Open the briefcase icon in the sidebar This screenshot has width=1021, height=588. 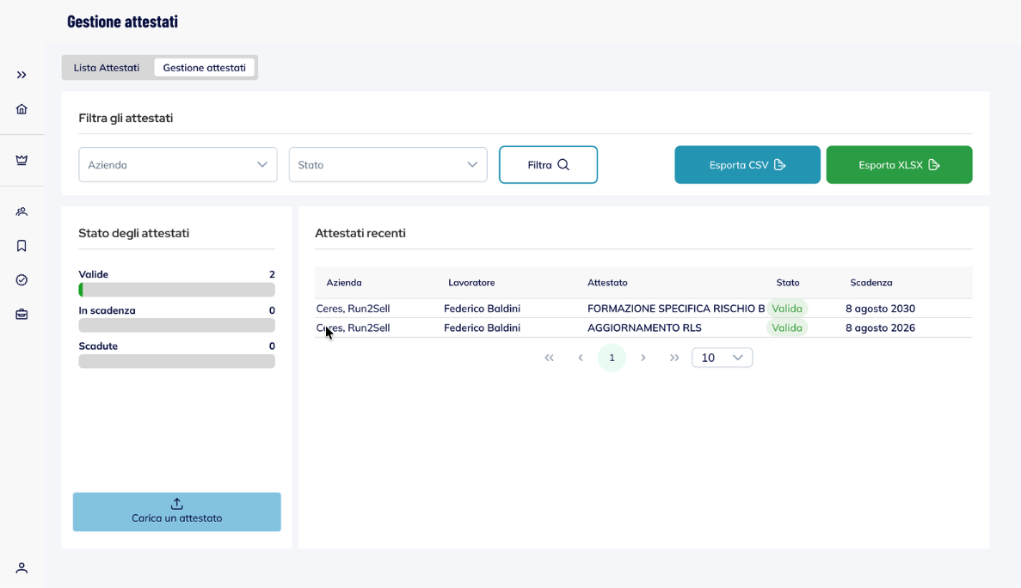pyautogui.click(x=22, y=315)
